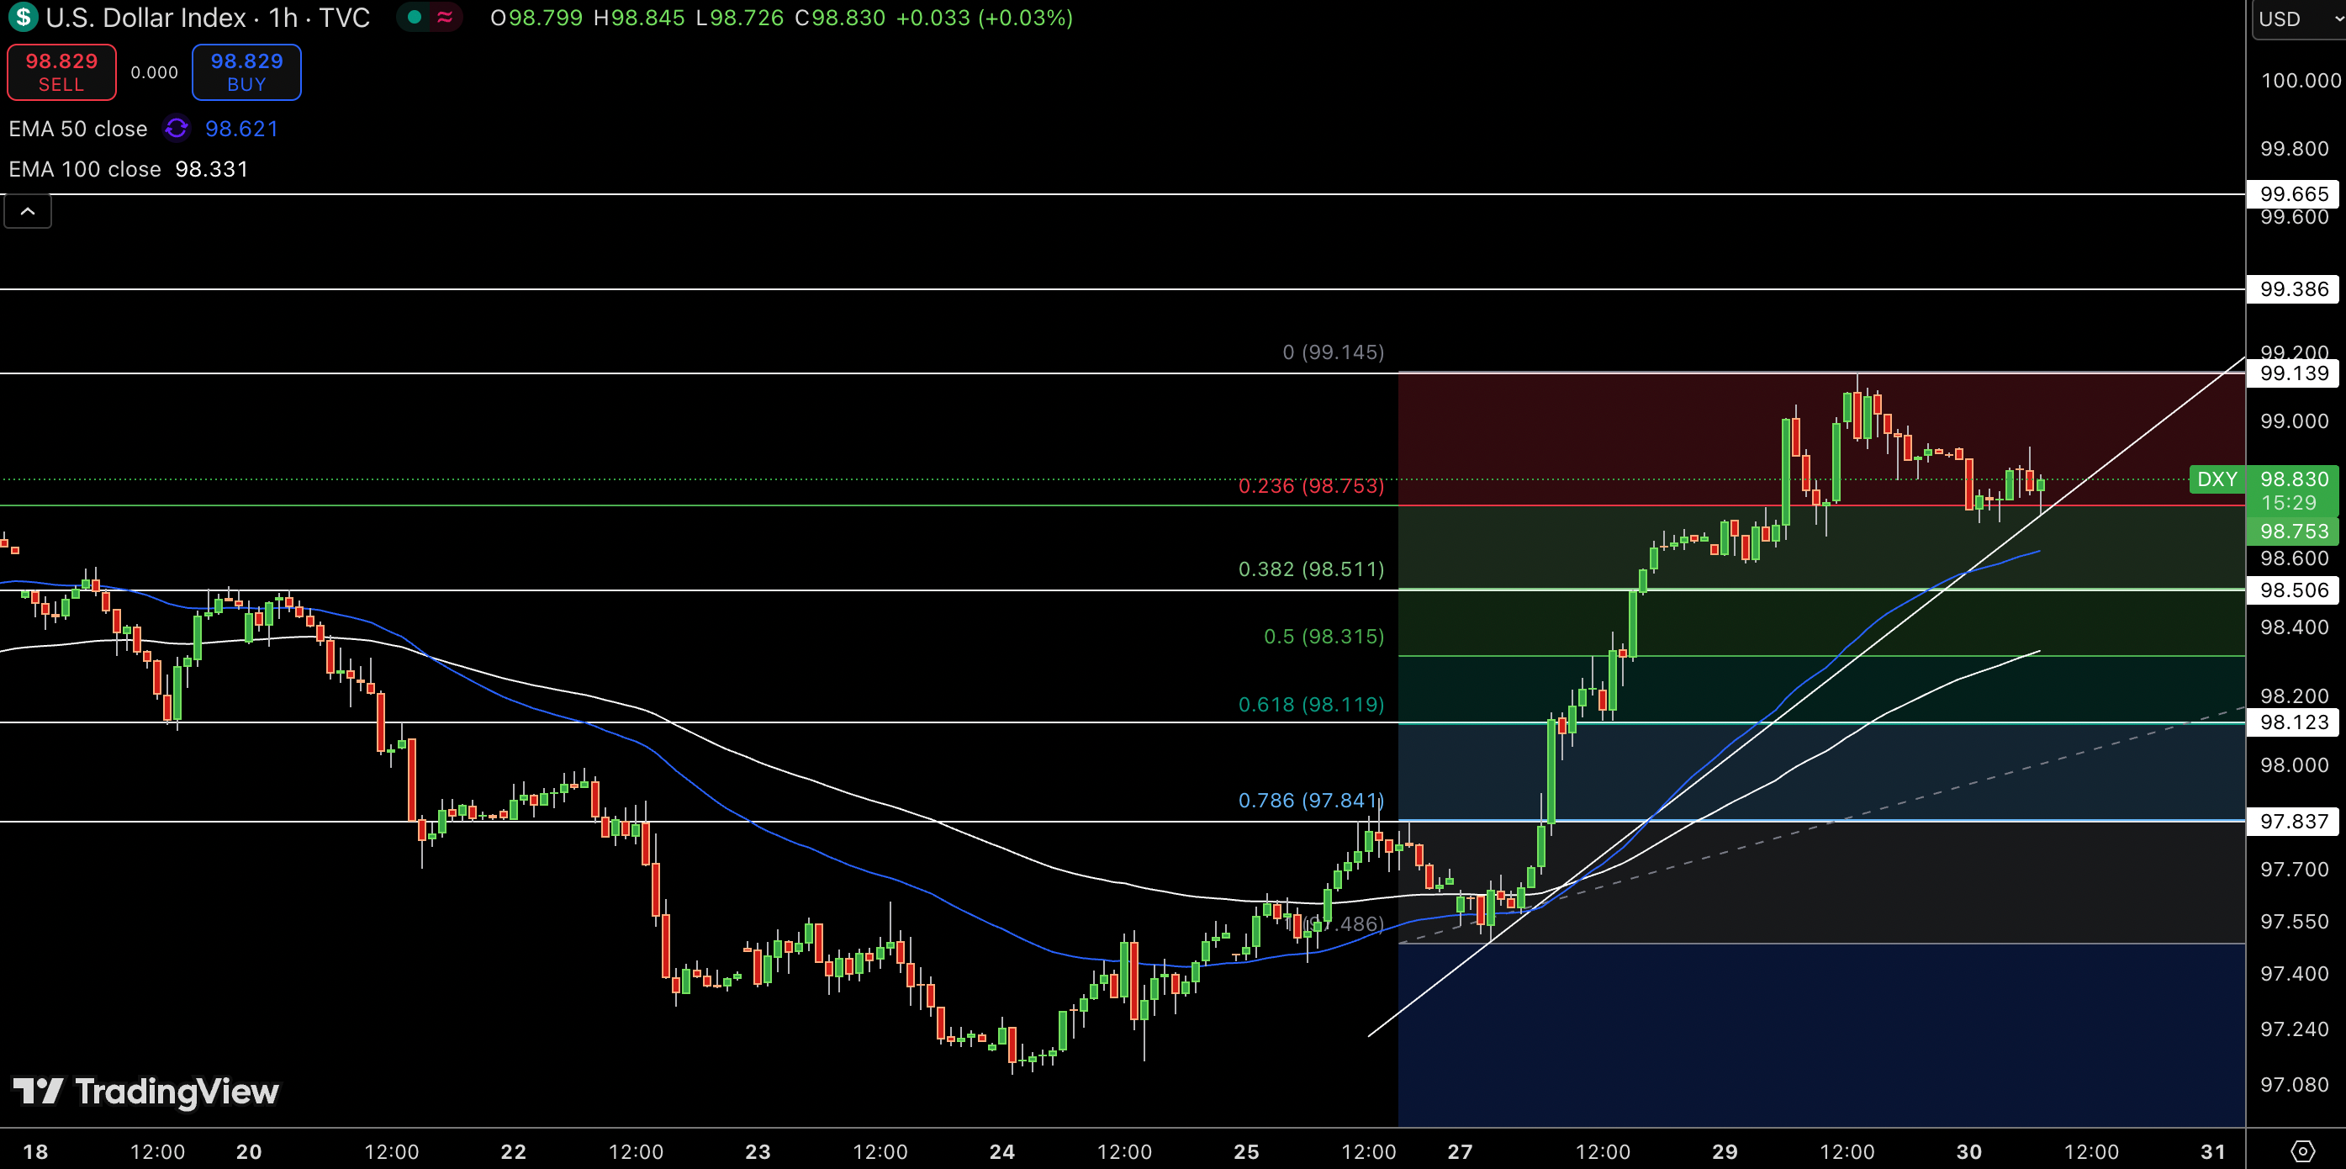Click the open value O98.799
Image resolution: width=2346 pixels, height=1169 pixels.
tap(536, 18)
